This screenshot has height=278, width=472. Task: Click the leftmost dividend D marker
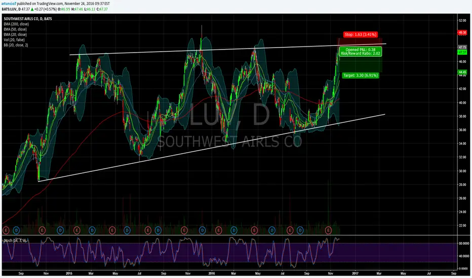pos(16,230)
